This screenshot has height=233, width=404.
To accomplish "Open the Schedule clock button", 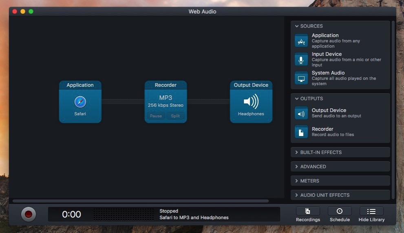I will 340,211.
